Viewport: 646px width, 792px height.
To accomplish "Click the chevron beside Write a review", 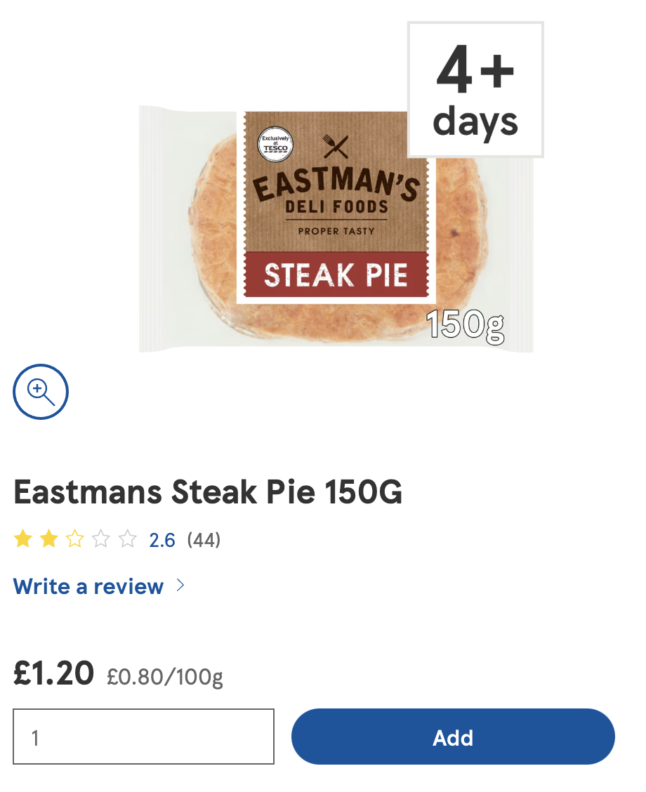I will [x=180, y=586].
